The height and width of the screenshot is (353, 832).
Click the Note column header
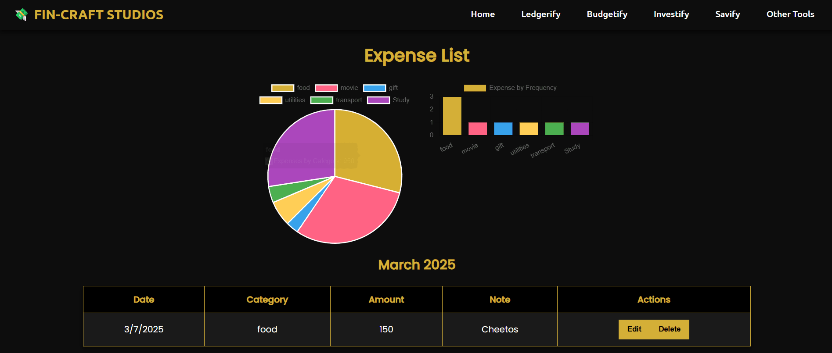(500, 300)
